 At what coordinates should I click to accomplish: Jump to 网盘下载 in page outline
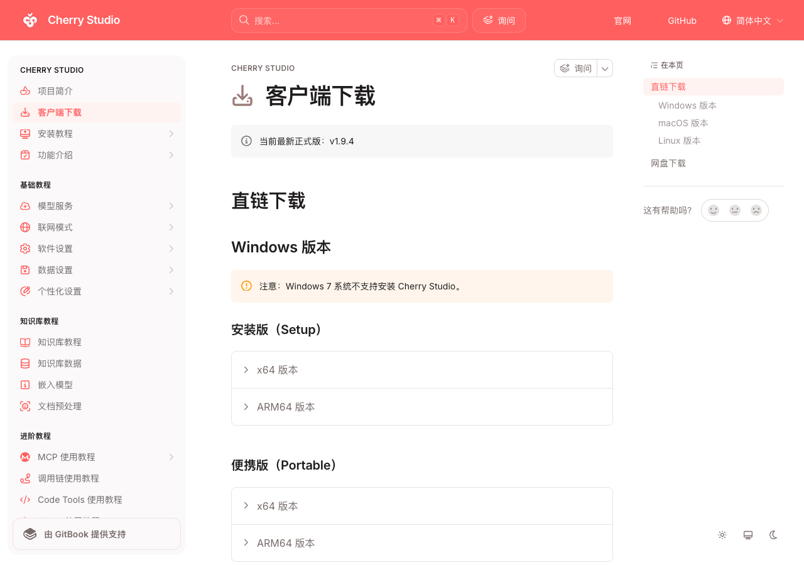[668, 163]
